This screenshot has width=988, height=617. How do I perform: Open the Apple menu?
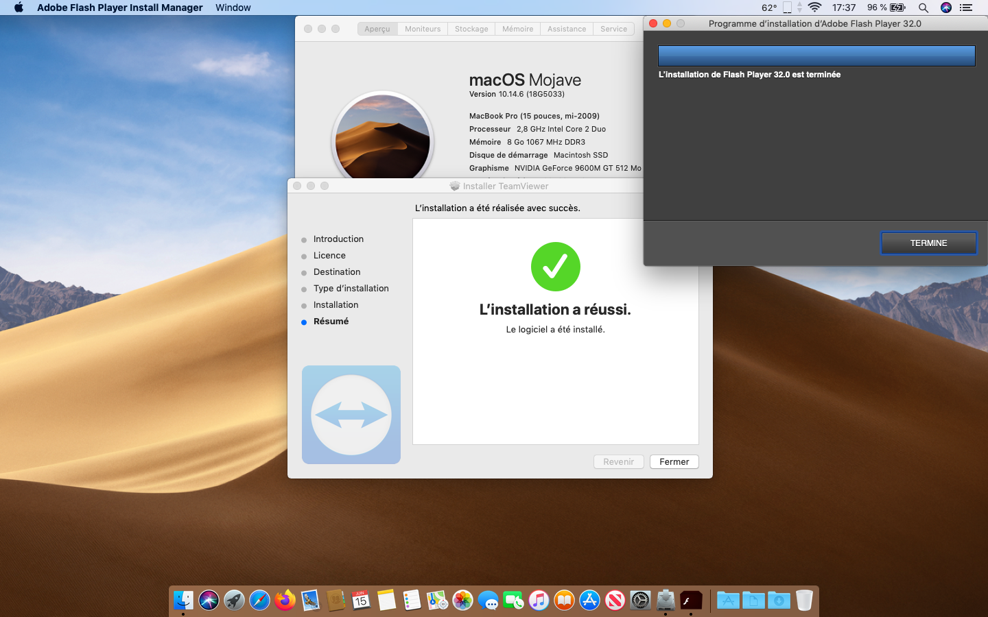pos(19,8)
